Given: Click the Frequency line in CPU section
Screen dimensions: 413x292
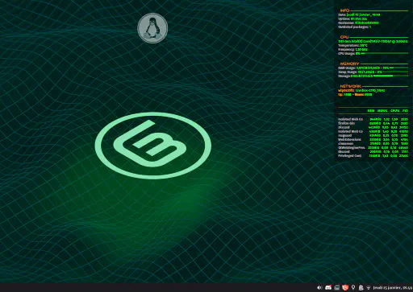Looking at the screenshot, I should pos(353,50).
